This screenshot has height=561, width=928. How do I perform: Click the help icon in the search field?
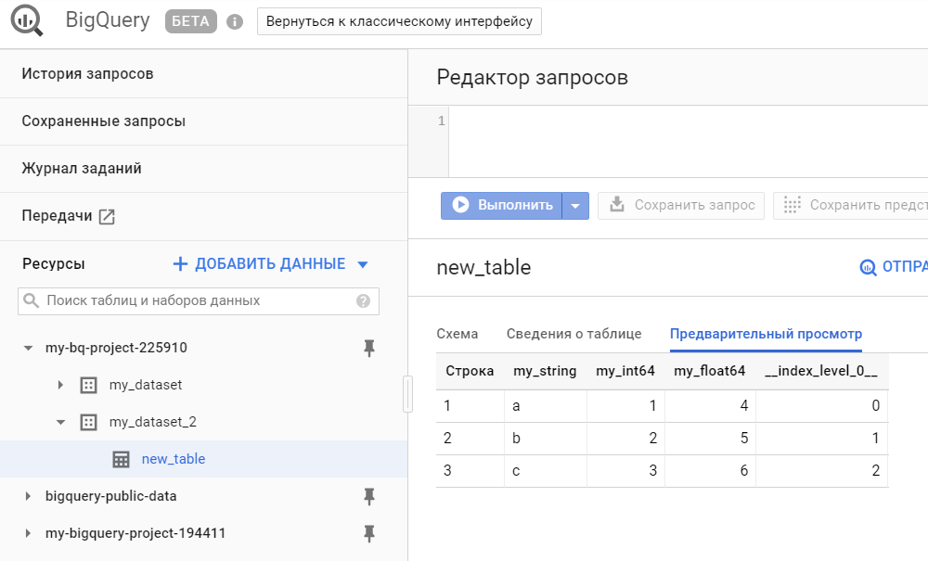(x=363, y=300)
